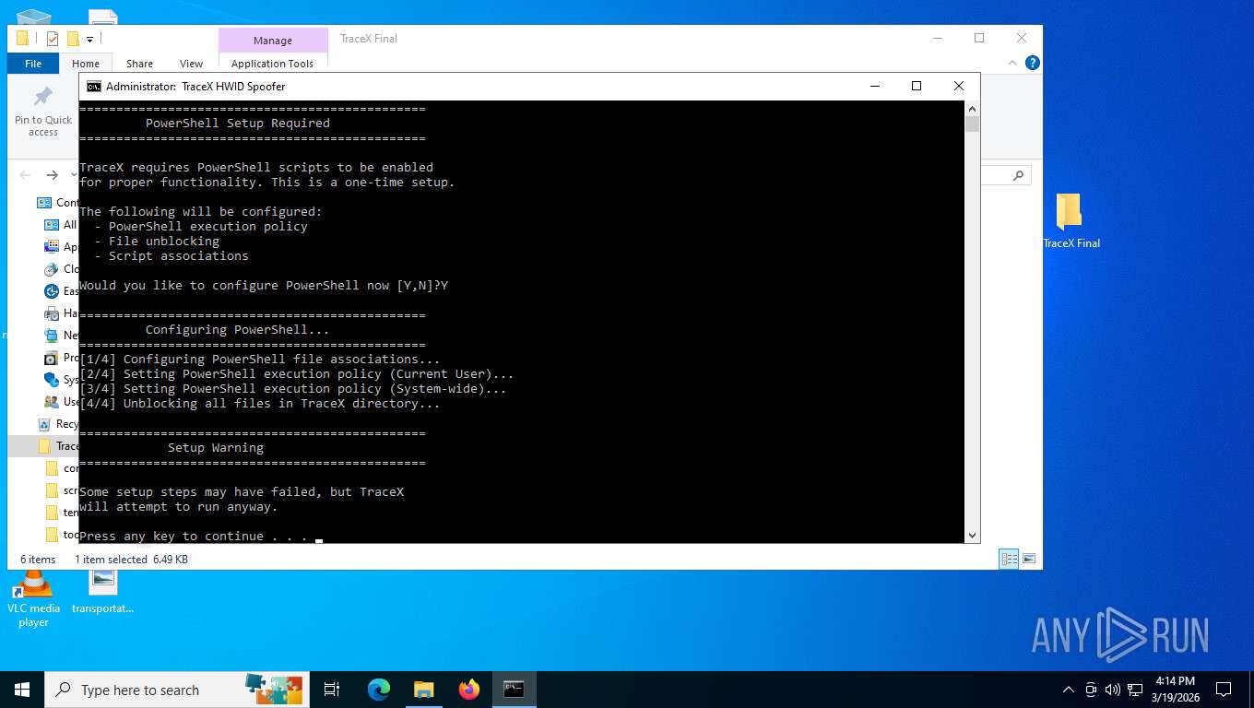
Task: Click the console scrollbar down arrow
Action: pos(972,536)
